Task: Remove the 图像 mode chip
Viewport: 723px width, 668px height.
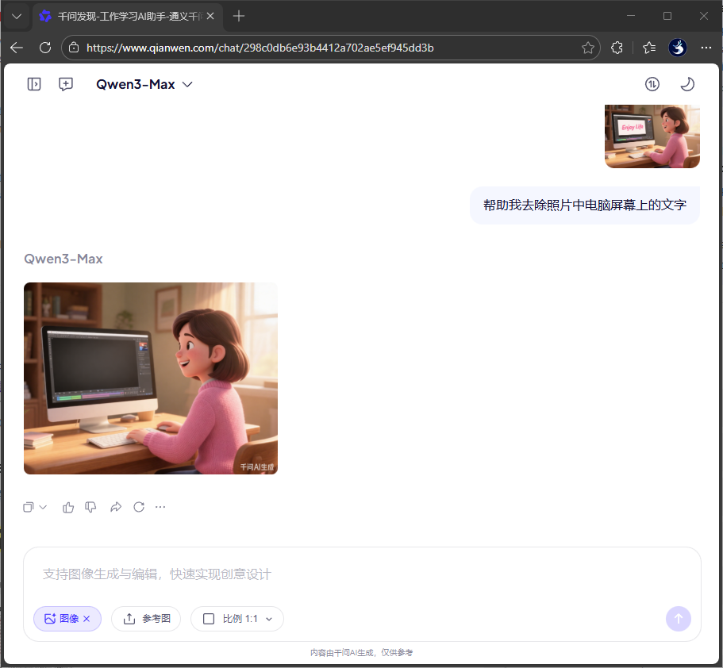Action: [87, 619]
